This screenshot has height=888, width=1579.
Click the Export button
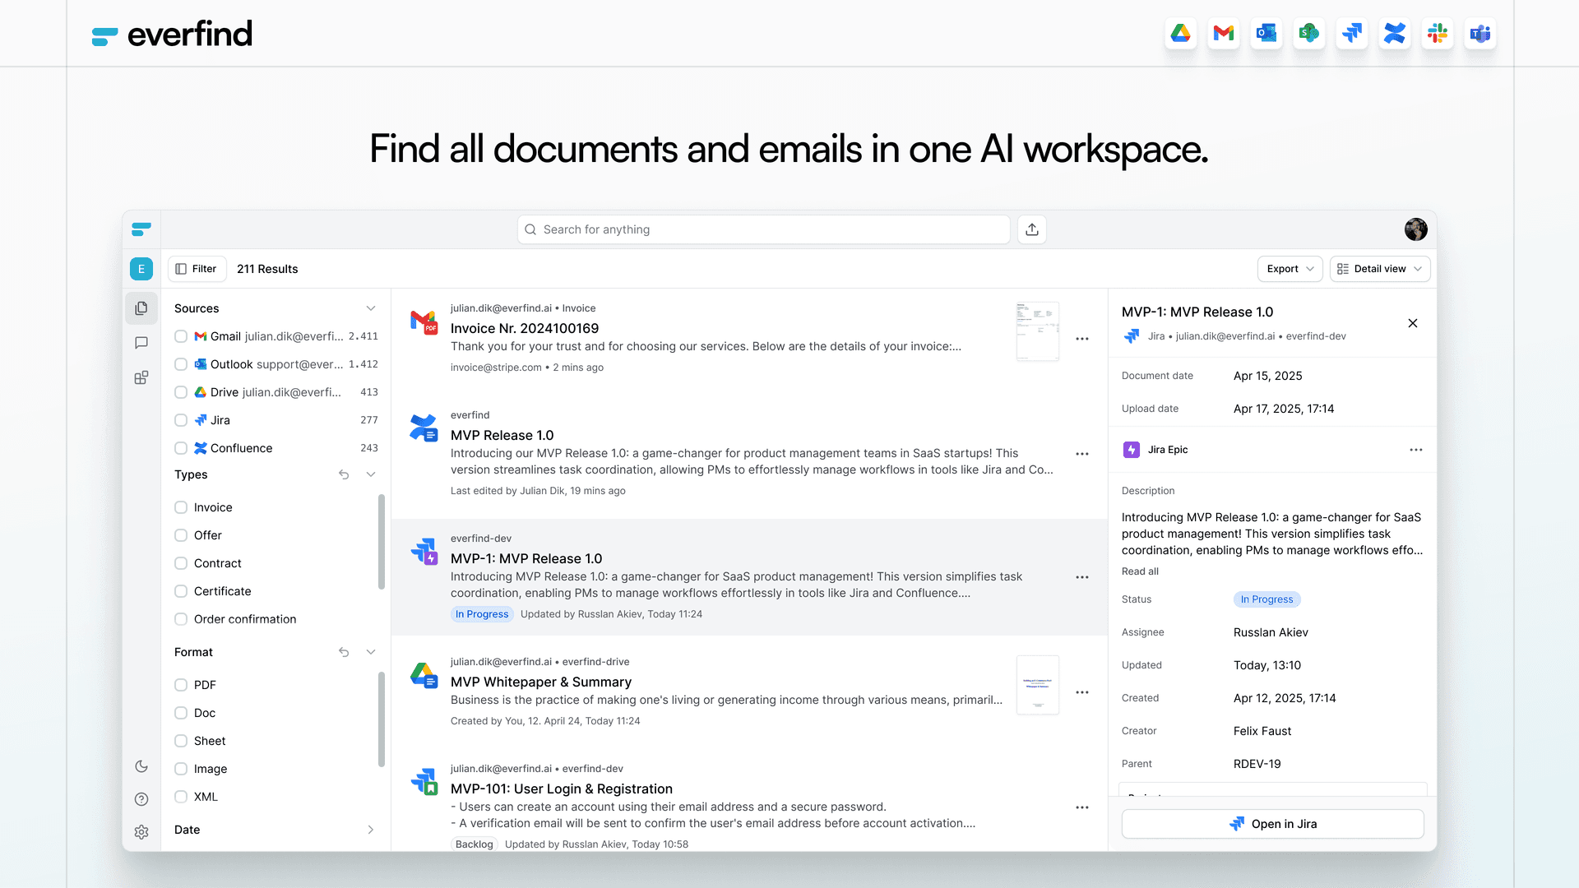click(1289, 269)
